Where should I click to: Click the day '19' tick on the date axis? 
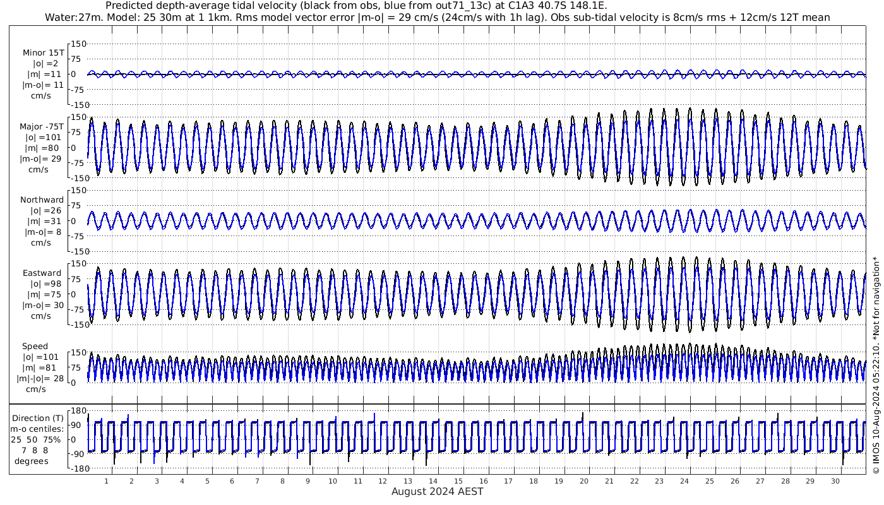pos(559,481)
